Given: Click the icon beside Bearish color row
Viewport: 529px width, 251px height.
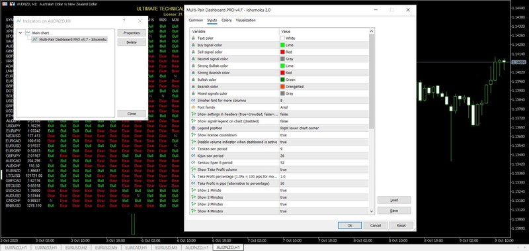Looking at the screenshot, I should [193, 87].
